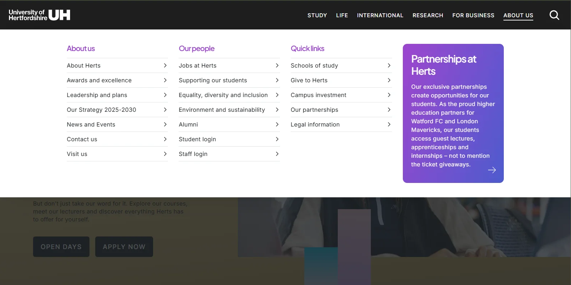Open the search magnifier icon
This screenshot has height=285, width=571.
(x=554, y=15)
